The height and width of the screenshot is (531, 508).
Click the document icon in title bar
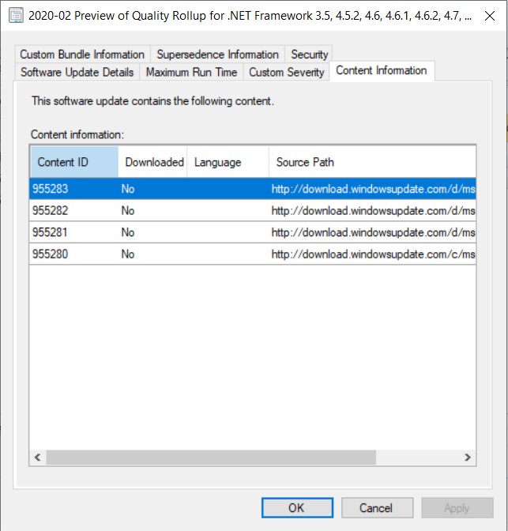(x=15, y=17)
